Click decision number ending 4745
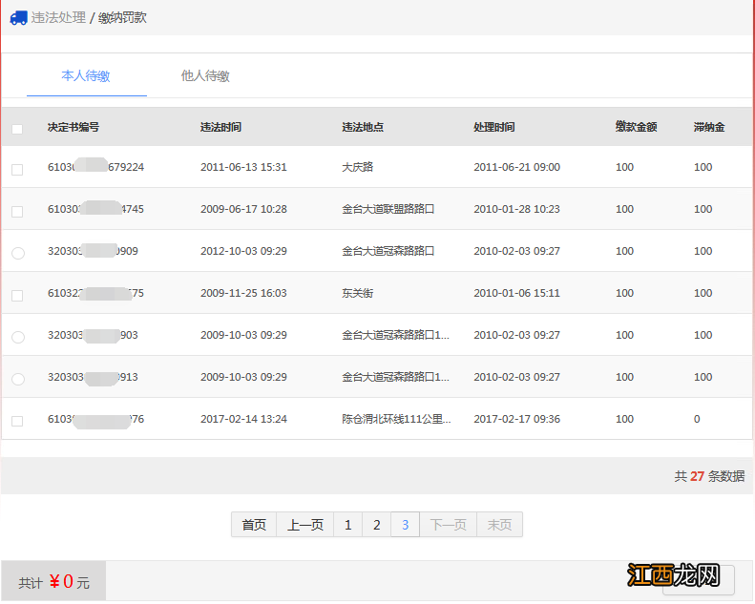 [x=95, y=209]
